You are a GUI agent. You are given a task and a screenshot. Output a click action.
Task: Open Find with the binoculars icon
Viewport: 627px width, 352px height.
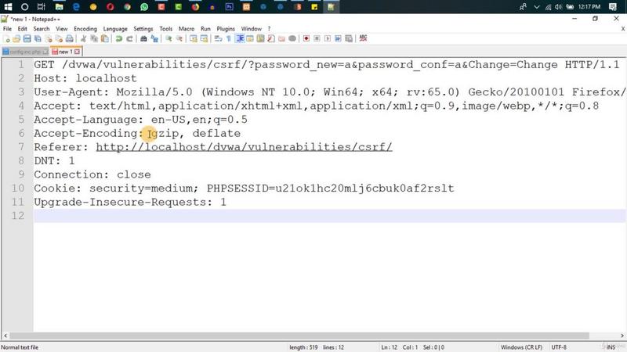click(143, 38)
